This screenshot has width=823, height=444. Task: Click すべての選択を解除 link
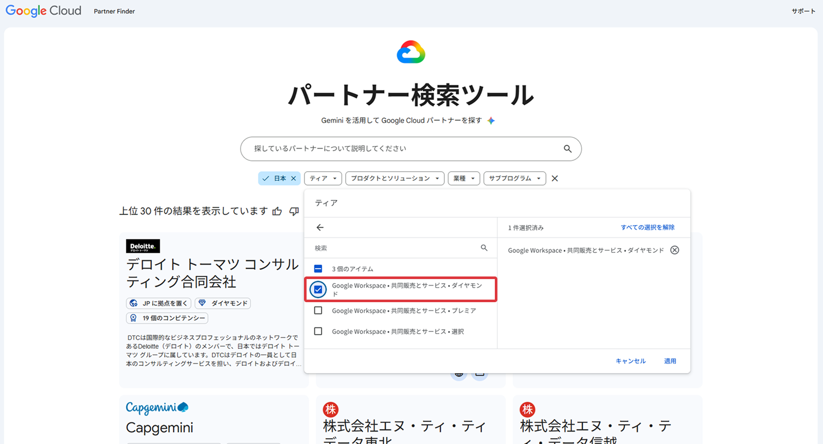(648, 227)
